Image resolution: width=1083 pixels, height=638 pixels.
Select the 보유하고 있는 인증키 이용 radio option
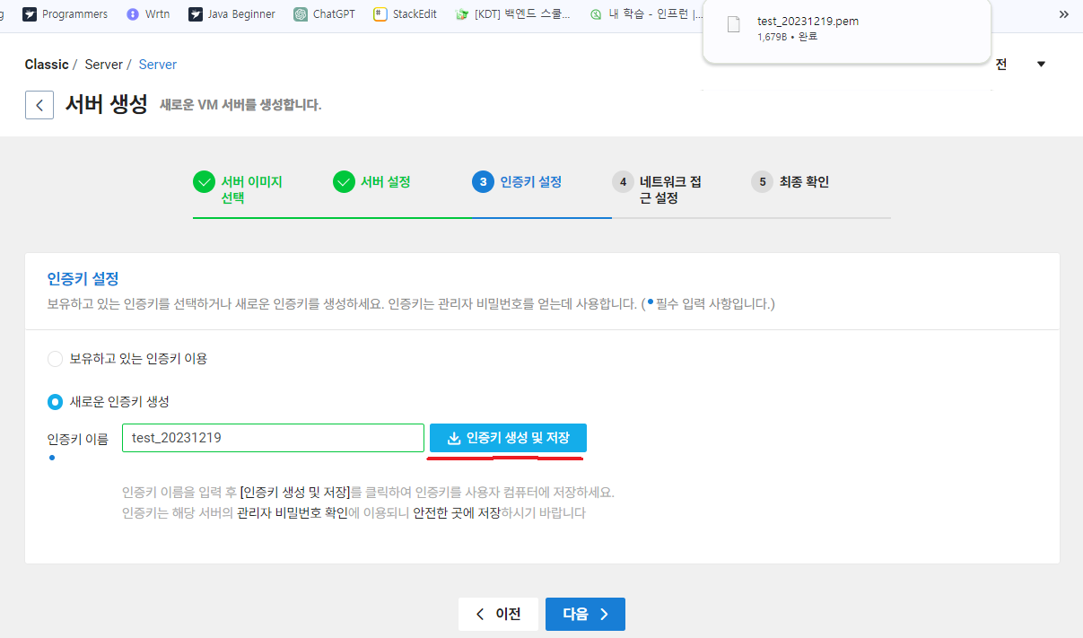tap(54, 359)
